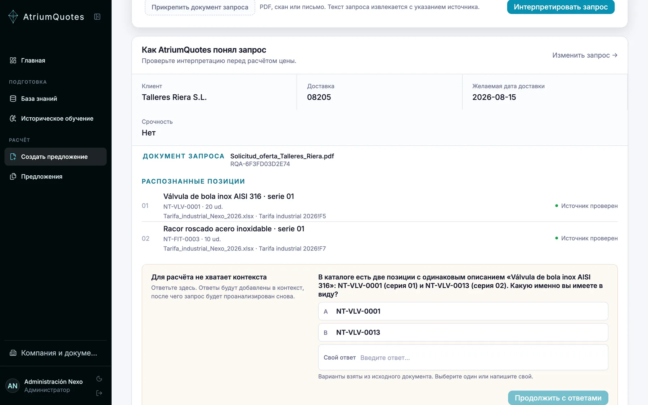
Task: Select option A NT-VLV-0001
Action: point(463,311)
